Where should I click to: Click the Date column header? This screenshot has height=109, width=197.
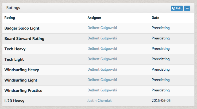[x=155, y=18]
